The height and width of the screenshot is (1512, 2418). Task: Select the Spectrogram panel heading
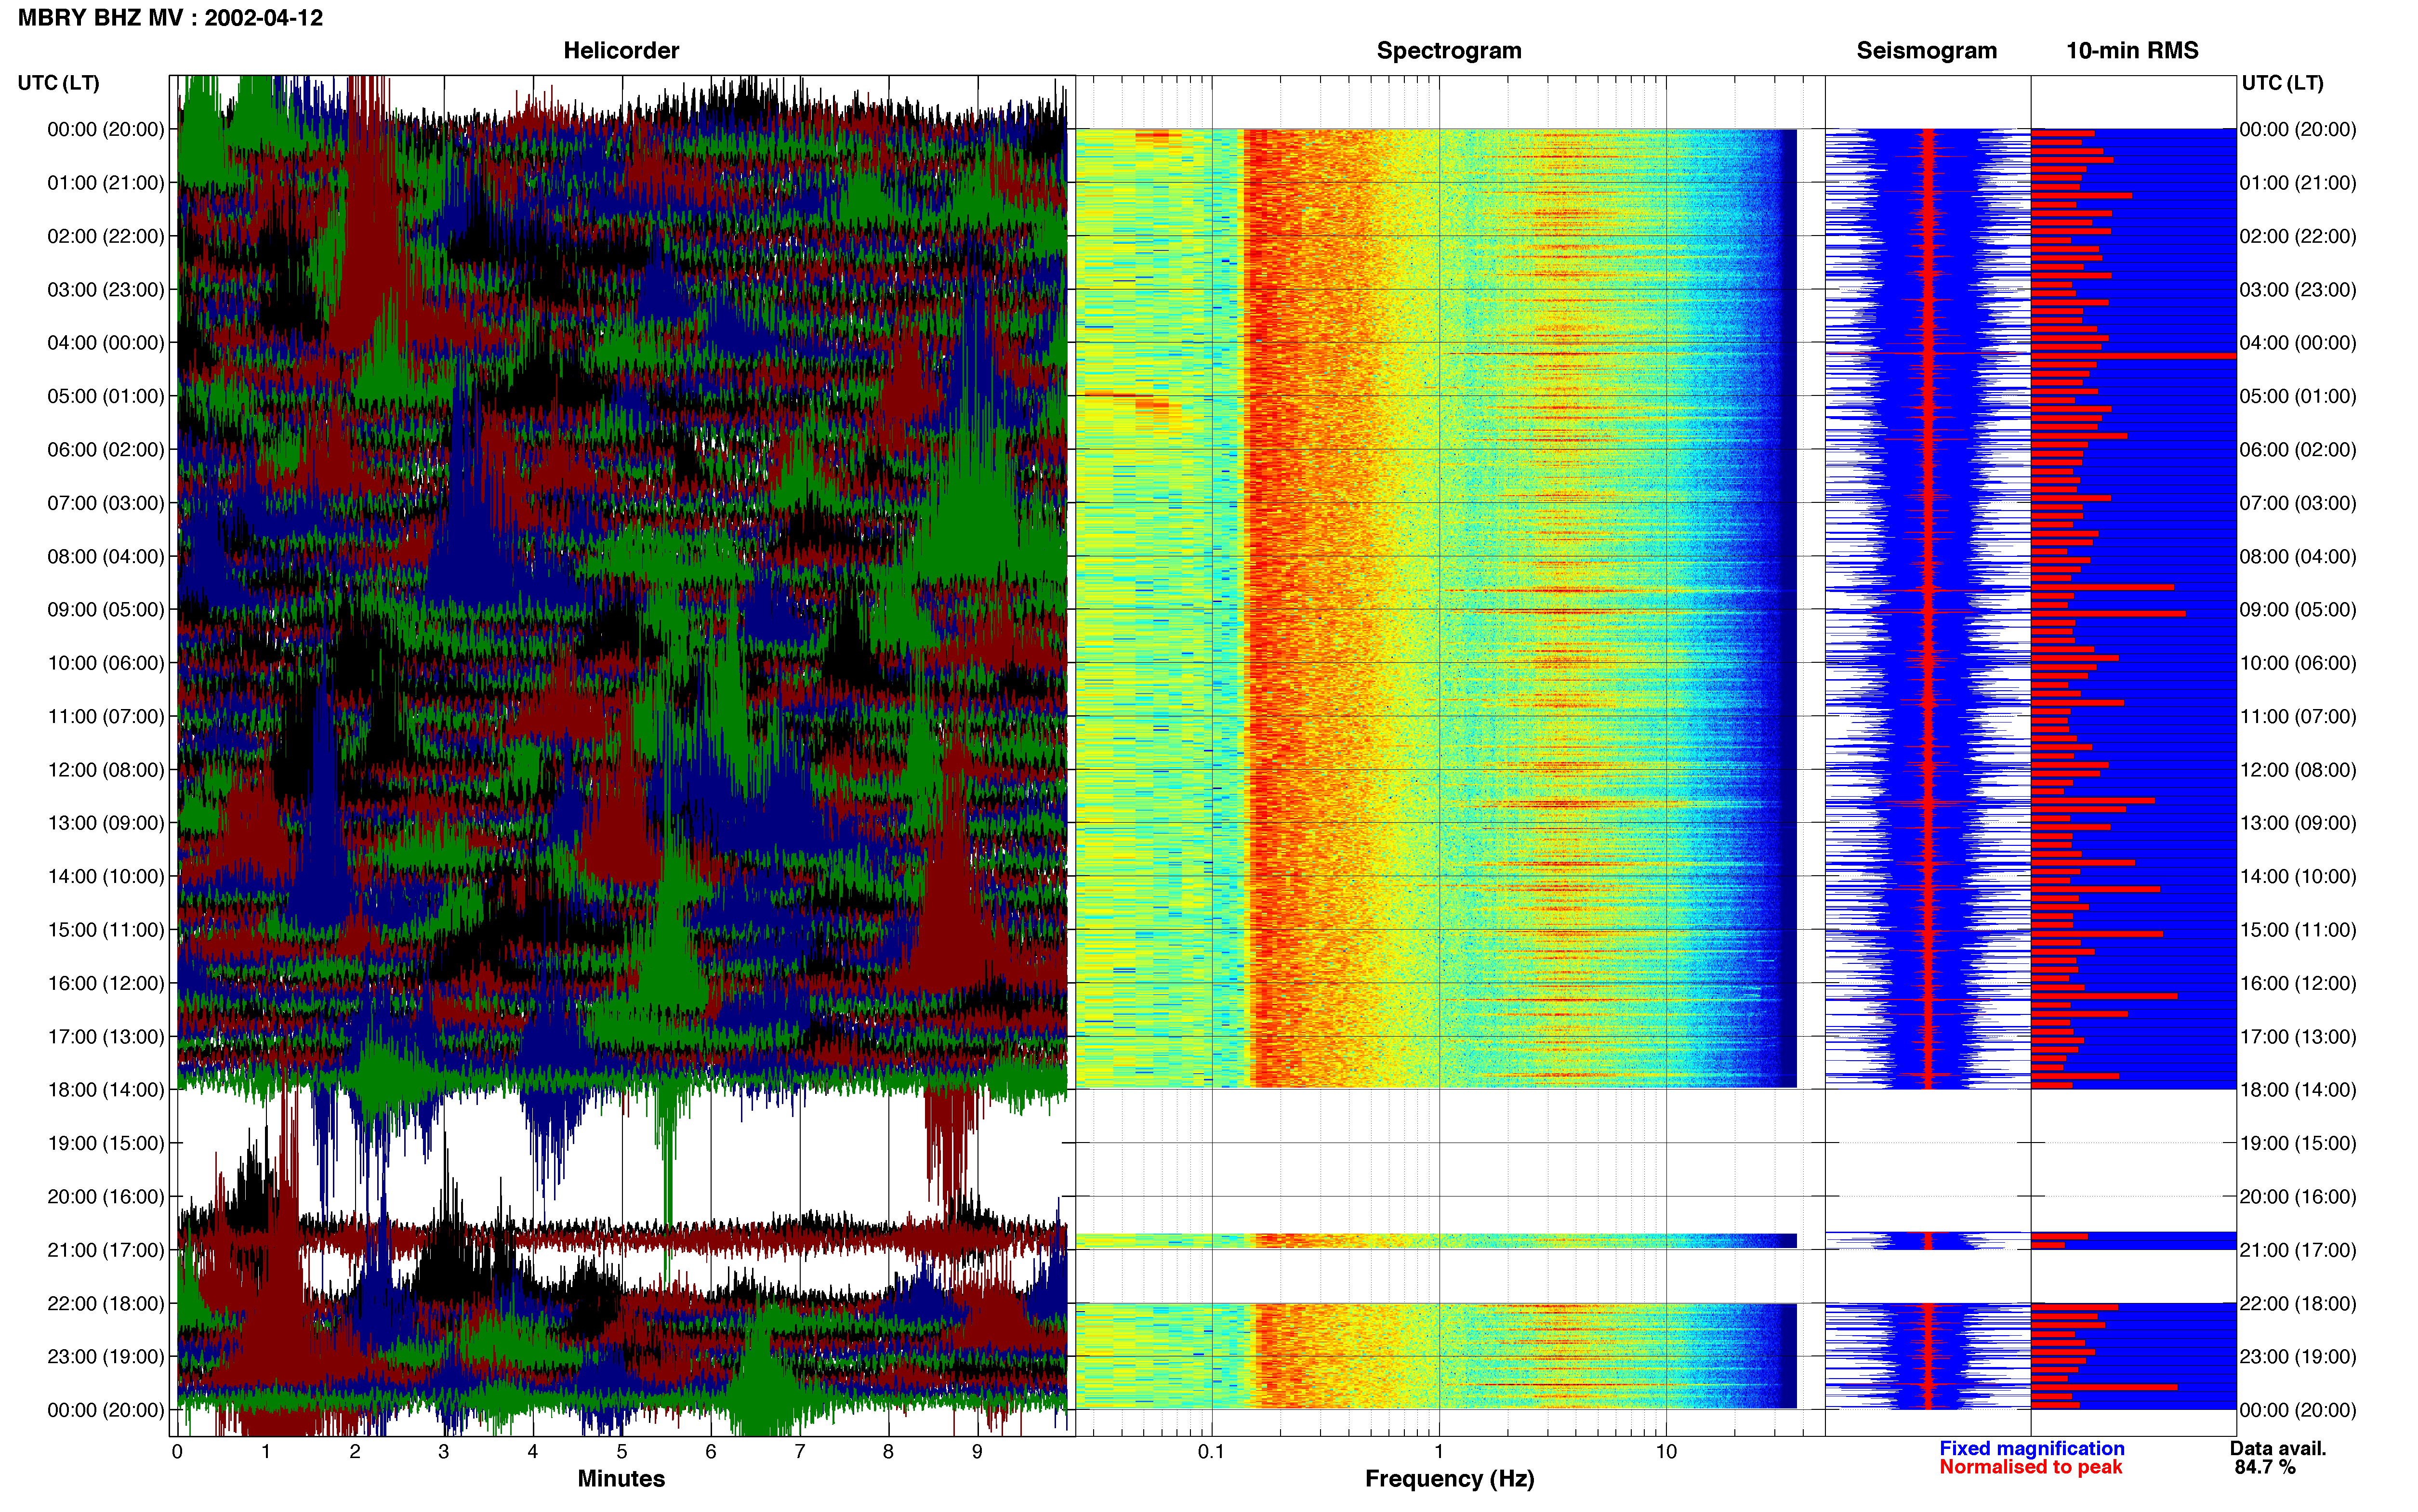point(1449,50)
